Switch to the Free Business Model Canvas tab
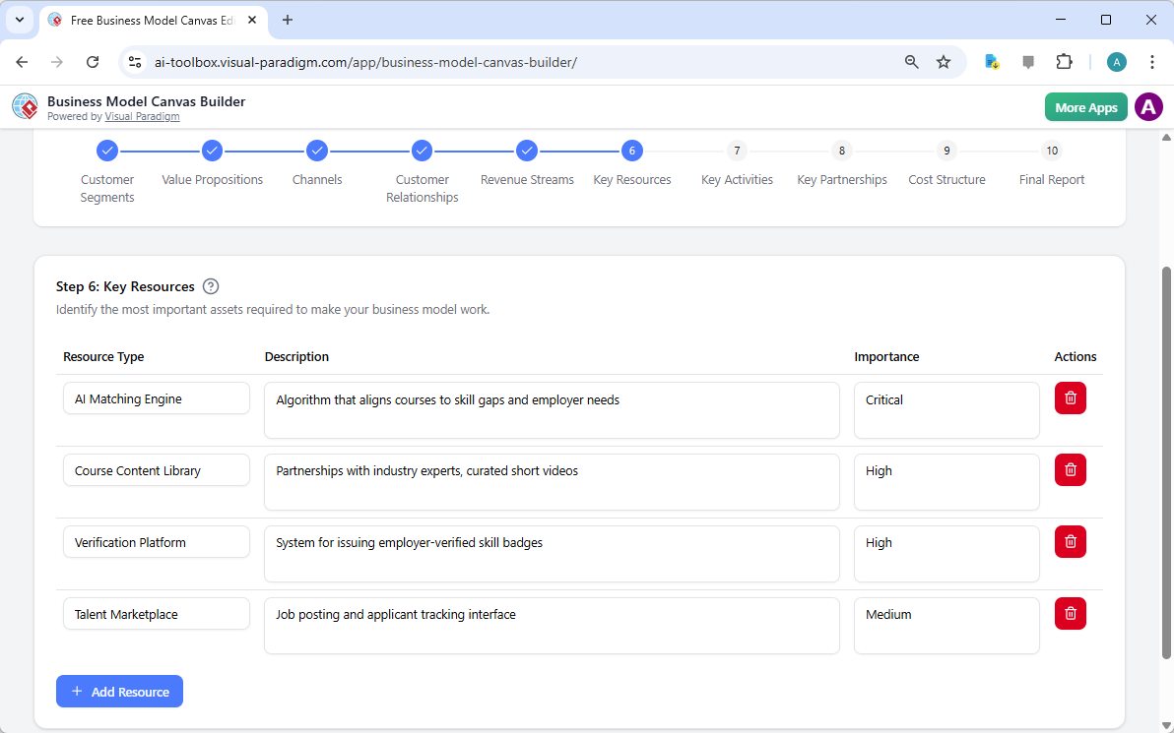This screenshot has width=1174, height=733. pyautogui.click(x=148, y=20)
